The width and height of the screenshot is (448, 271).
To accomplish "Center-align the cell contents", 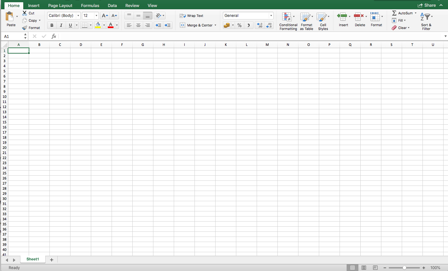I will (138, 25).
